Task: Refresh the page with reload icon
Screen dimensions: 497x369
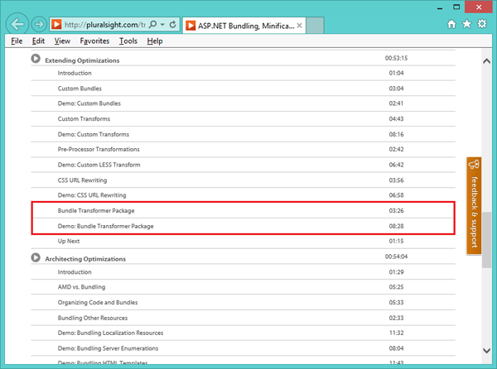Action: tap(173, 24)
